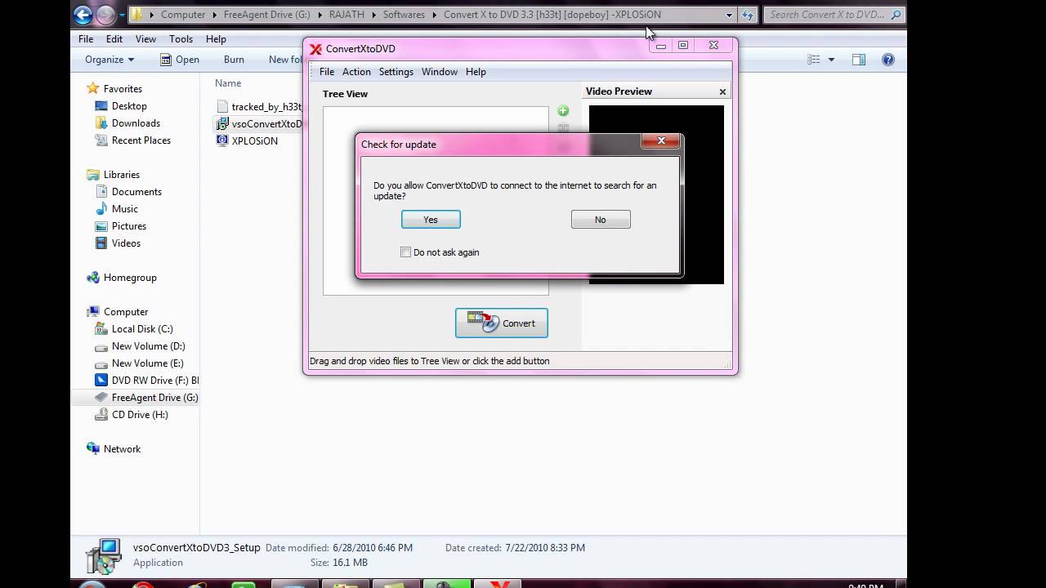Screen dimensions: 1046x588
Task: Open the Music library
Action: click(125, 209)
